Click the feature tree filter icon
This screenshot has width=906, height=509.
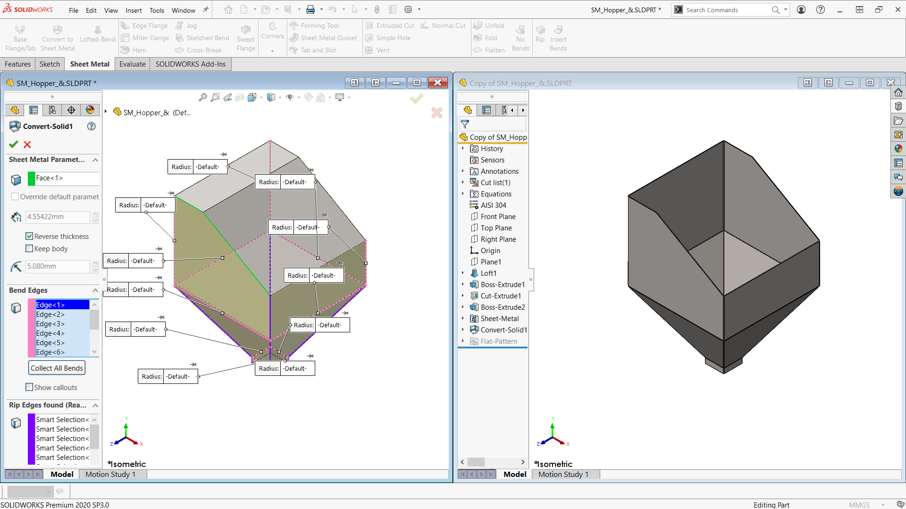point(465,124)
